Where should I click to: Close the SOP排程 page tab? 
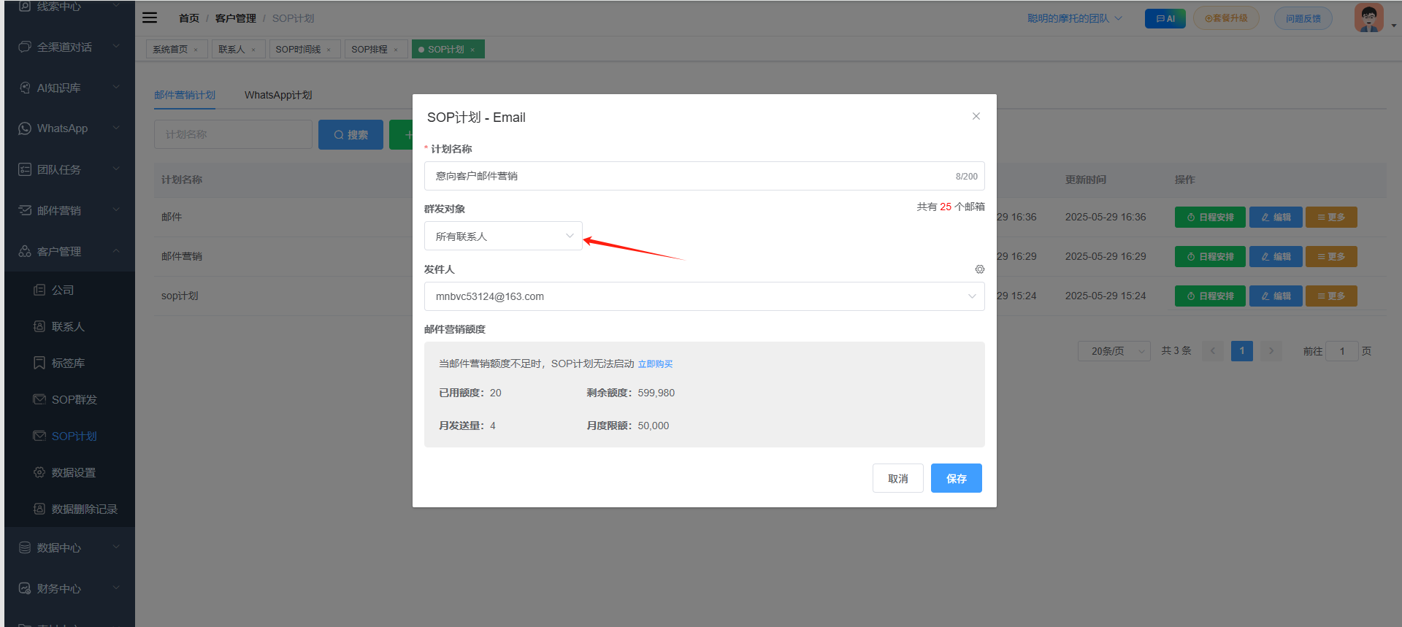[396, 50]
